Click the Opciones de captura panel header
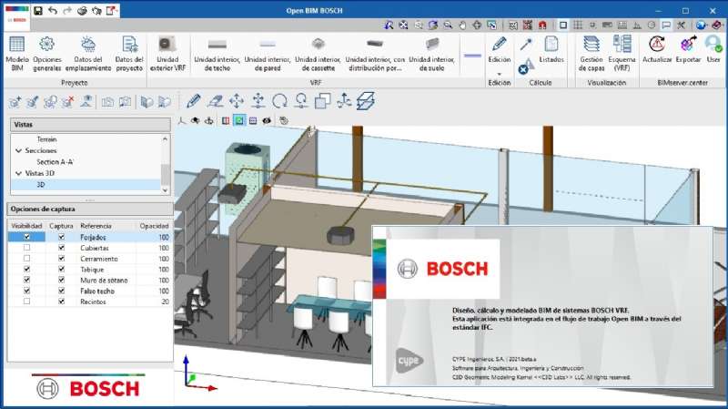 pos(90,210)
